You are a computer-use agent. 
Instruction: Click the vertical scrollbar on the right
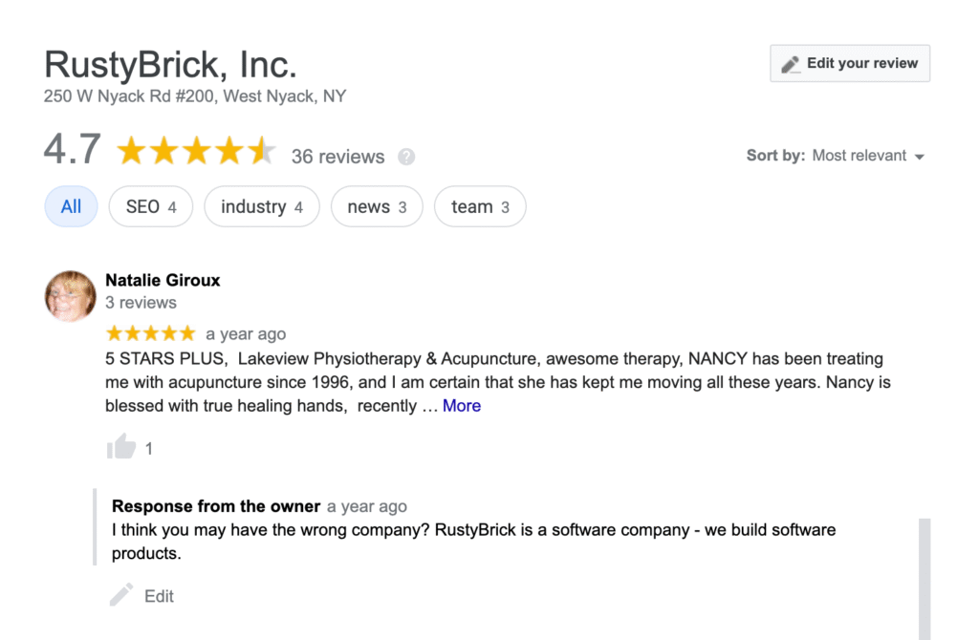[x=924, y=578]
